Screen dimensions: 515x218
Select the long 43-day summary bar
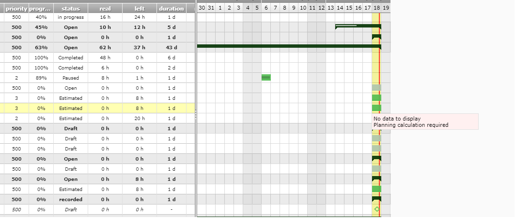pyautogui.click(x=288, y=46)
